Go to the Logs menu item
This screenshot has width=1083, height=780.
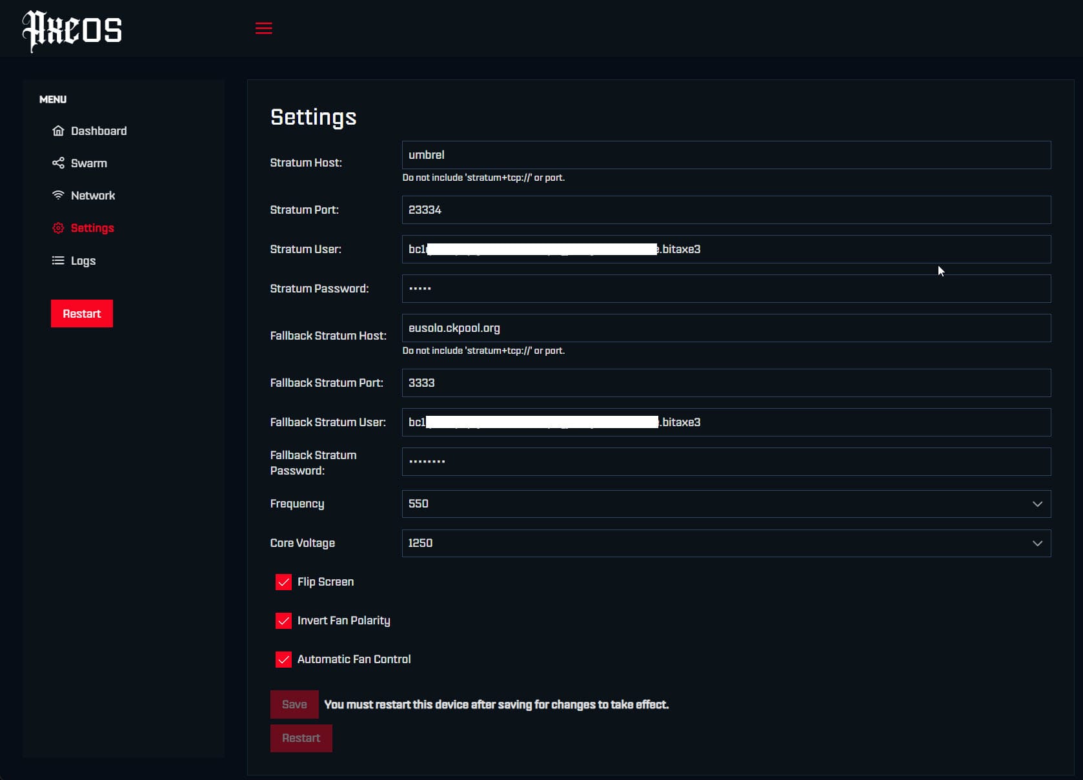tap(83, 261)
